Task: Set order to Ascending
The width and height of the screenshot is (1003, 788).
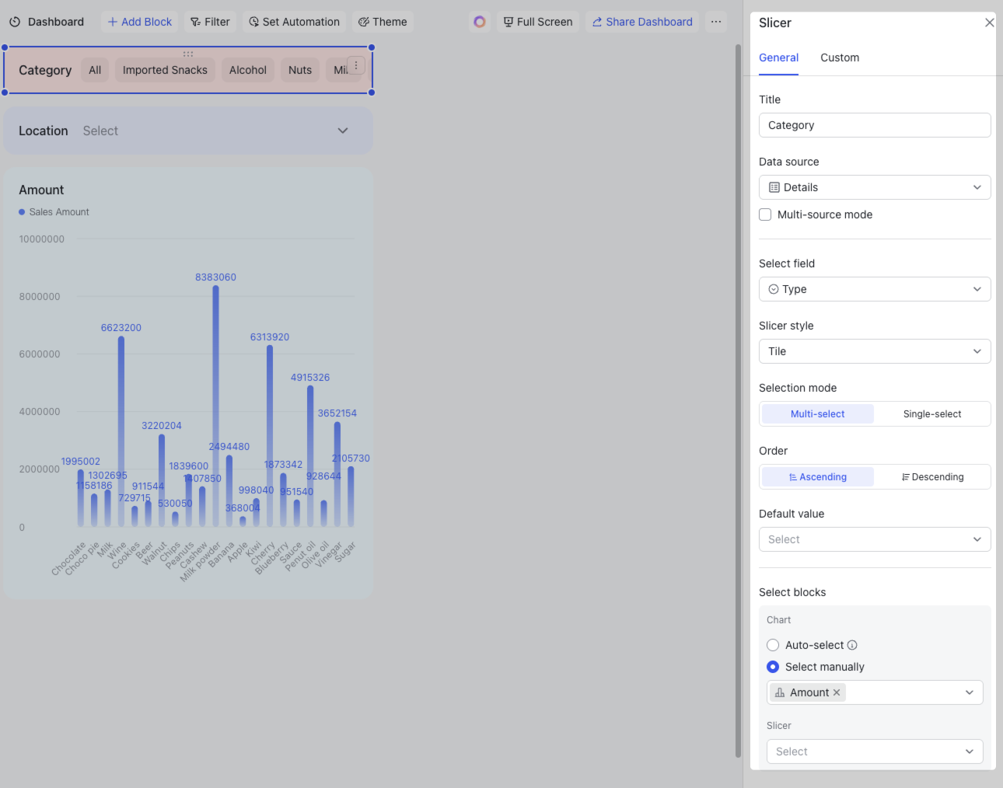Action: [x=817, y=477]
